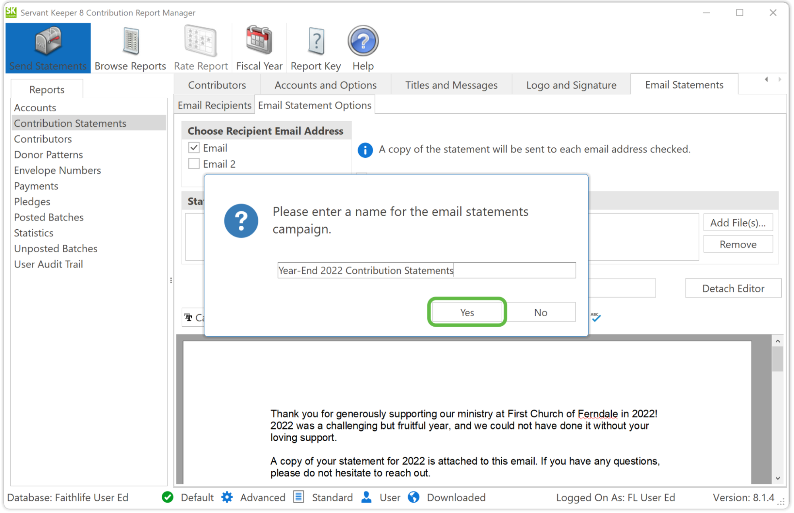Open the Report Key icon

pos(316,41)
